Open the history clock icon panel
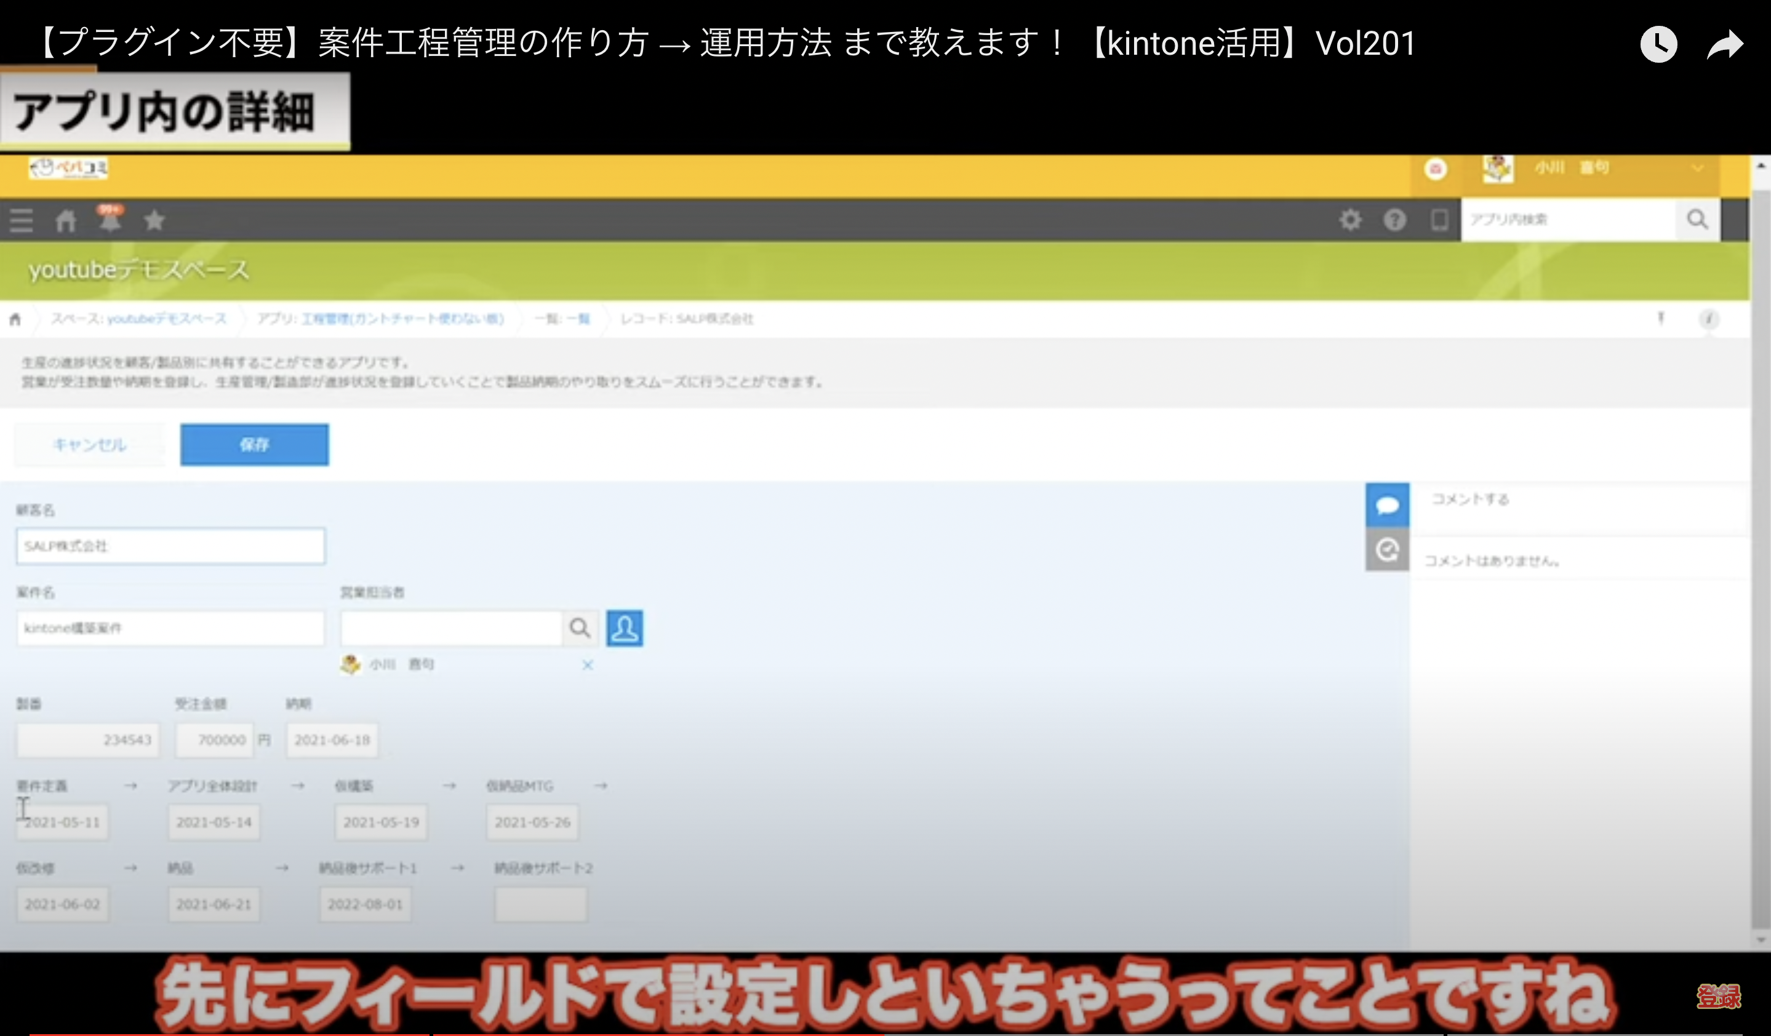The width and height of the screenshot is (1771, 1036). (1386, 549)
